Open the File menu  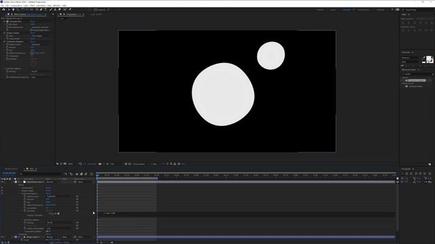(2, 5)
